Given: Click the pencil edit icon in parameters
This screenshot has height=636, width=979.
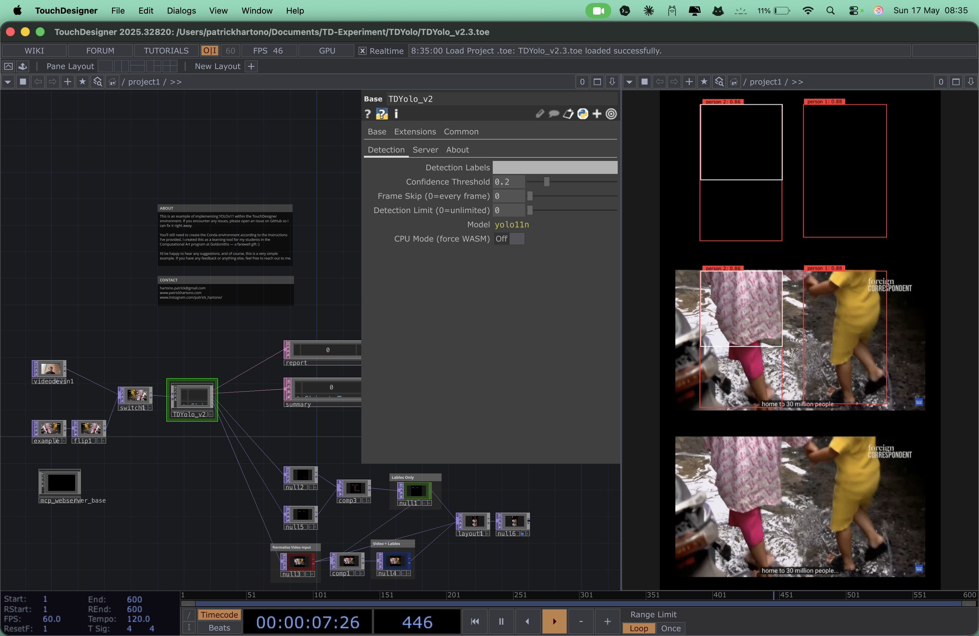Looking at the screenshot, I should coord(540,114).
